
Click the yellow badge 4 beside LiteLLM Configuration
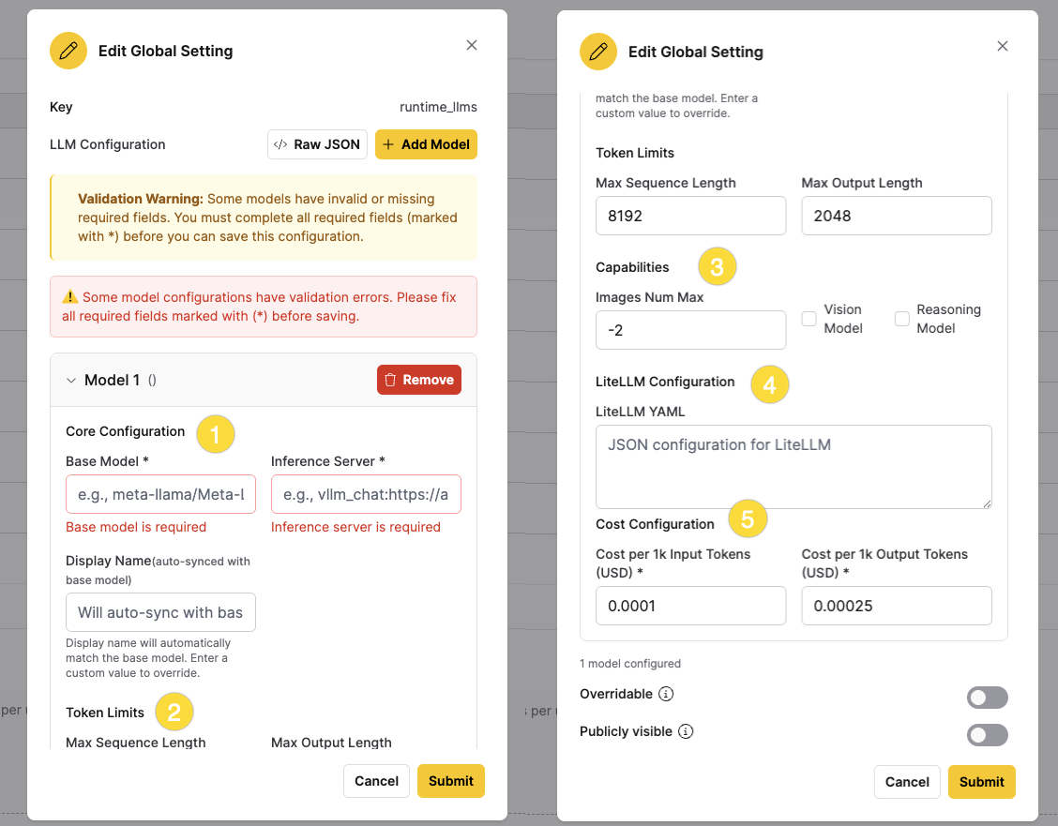(770, 384)
